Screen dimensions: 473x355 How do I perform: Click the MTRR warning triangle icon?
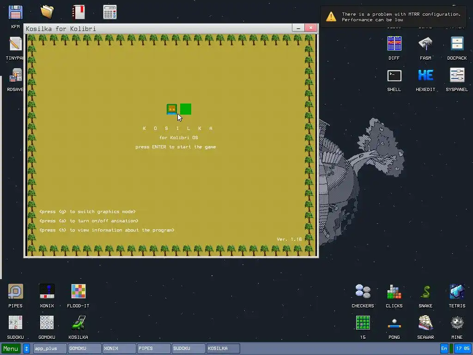point(331,17)
